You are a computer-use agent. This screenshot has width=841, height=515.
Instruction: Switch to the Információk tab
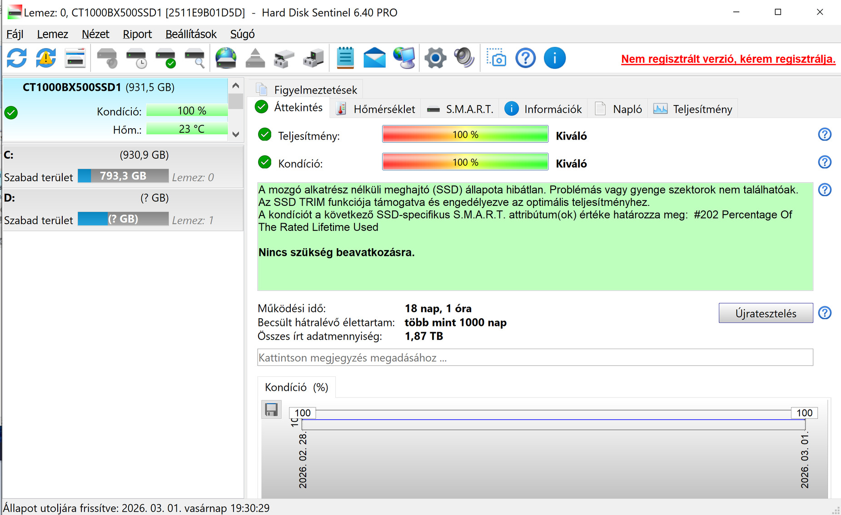pos(543,109)
